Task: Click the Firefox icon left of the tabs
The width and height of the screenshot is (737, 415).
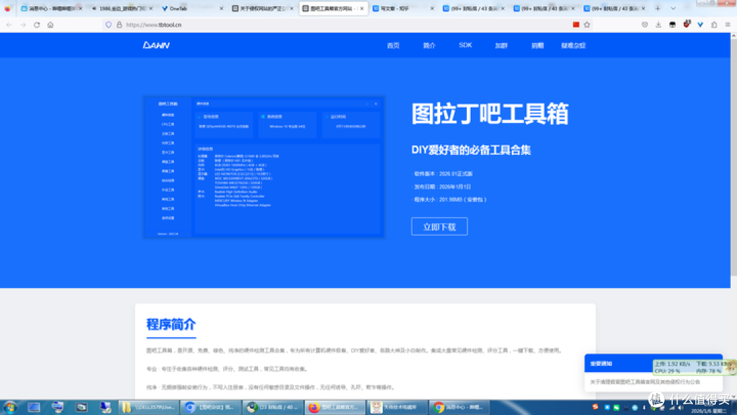Action: [x=8, y=8]
